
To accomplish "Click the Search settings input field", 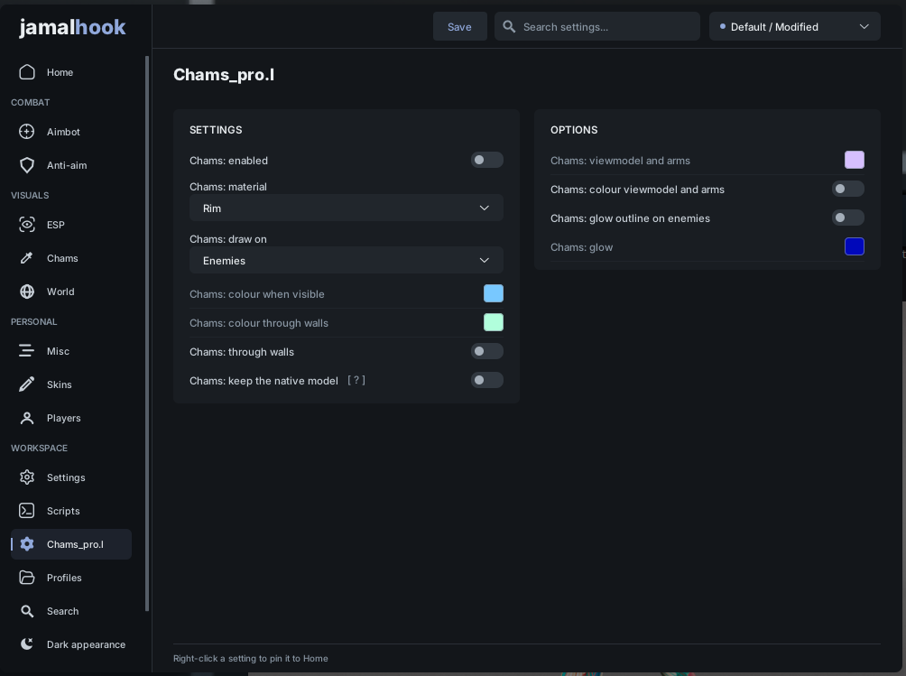I will 596,26.
